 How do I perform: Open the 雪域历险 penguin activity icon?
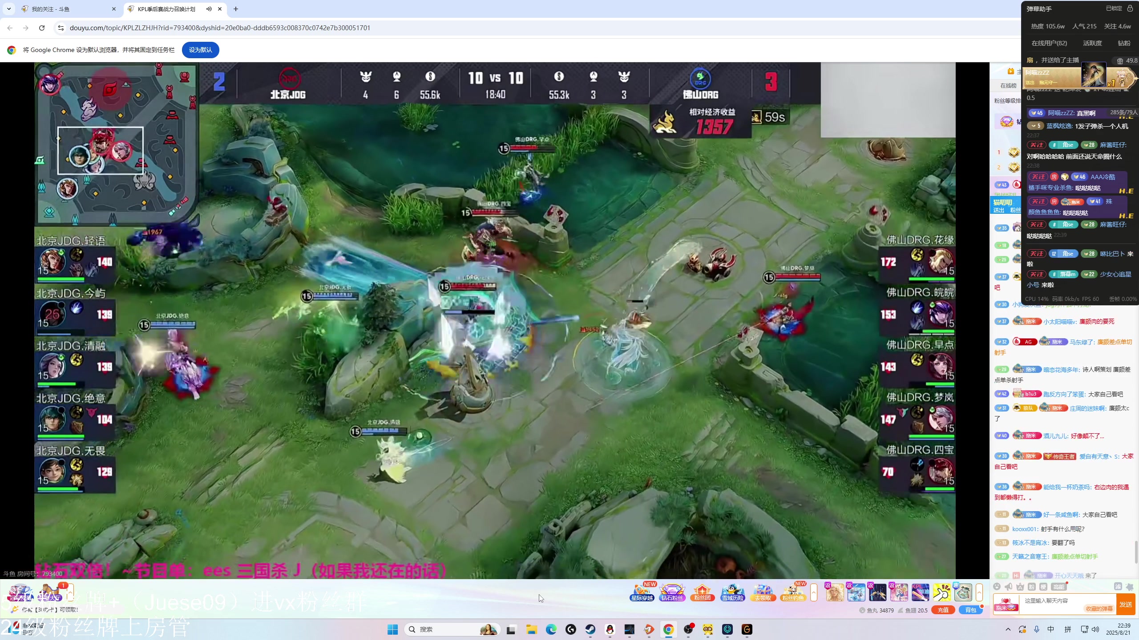pos(732,593)
